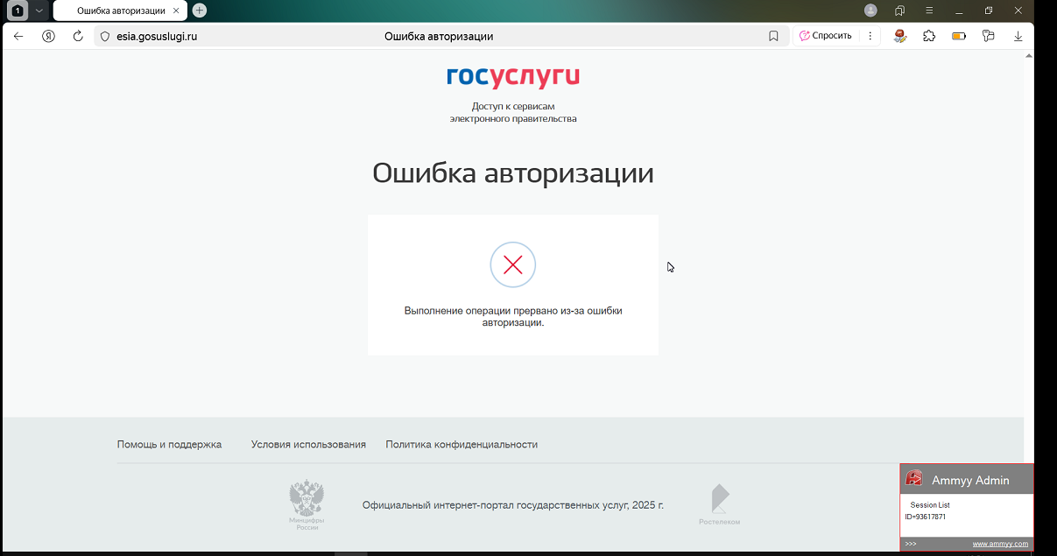The width and height of the screenshot is (1057, 556).
Task: Click the user profile avatar icon
Action: [x=870, y=11]
